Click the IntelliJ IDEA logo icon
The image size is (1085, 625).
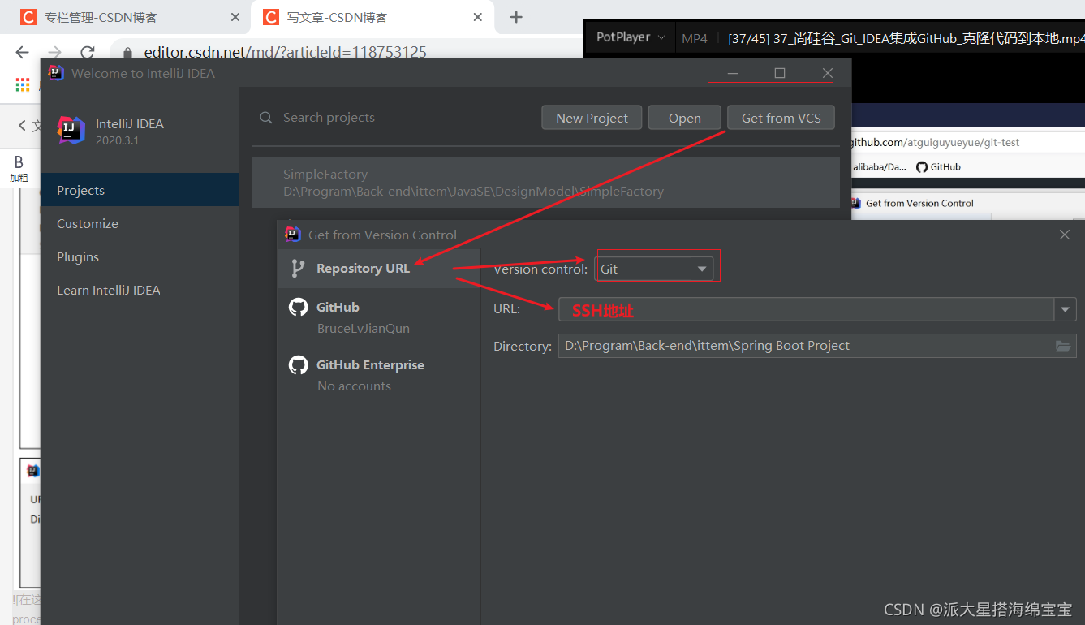tap(71, 130)
